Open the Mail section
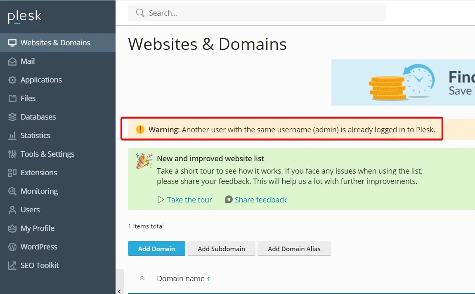The image size is (475, 294). pos(57,61)
